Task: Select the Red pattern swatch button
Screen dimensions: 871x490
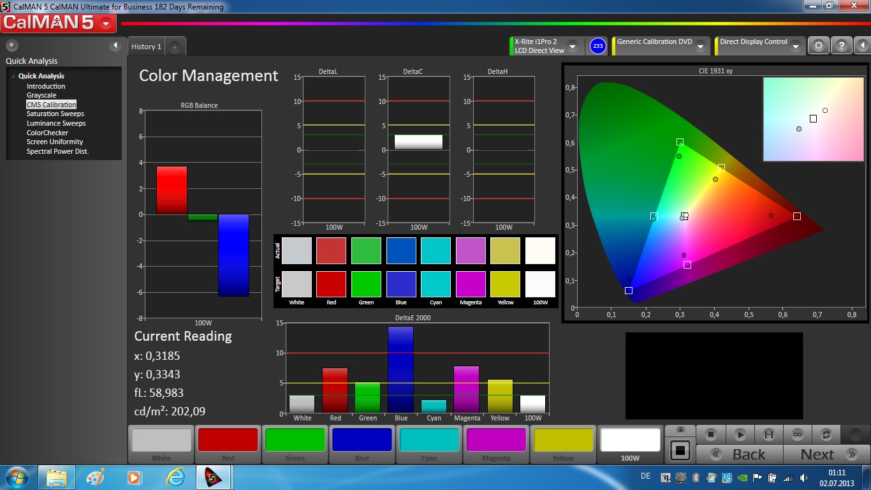Action: coord(228,445)
